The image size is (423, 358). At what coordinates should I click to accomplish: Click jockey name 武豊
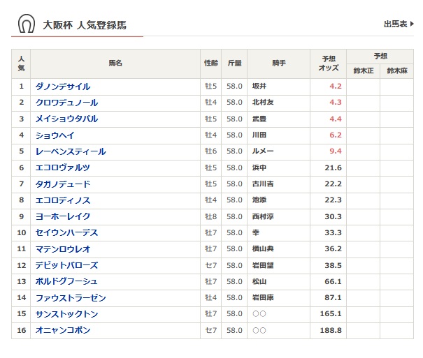coord(259,119)
